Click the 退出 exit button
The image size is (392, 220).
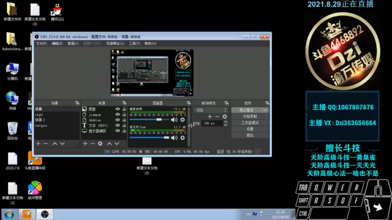pyautogui.click(x=250, y=135)
